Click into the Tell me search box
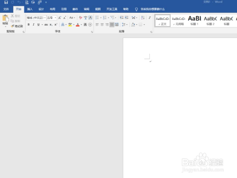Viewport: 237px width, 178px height. pyautogui.click(x=153, y=9)
